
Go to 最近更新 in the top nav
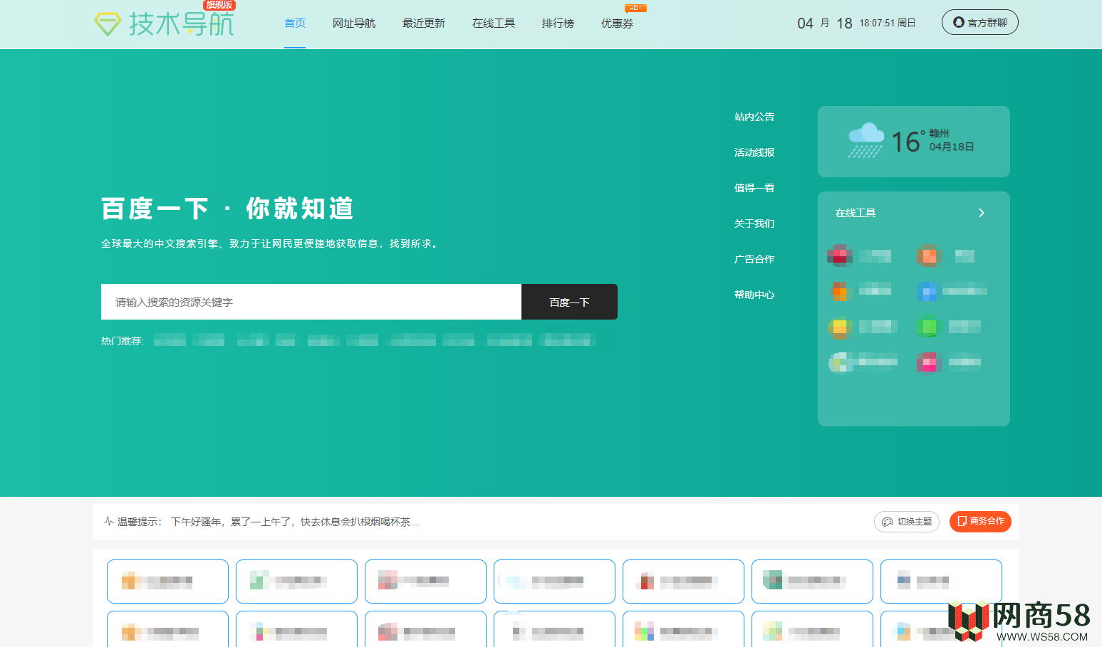tap(424, 23)
